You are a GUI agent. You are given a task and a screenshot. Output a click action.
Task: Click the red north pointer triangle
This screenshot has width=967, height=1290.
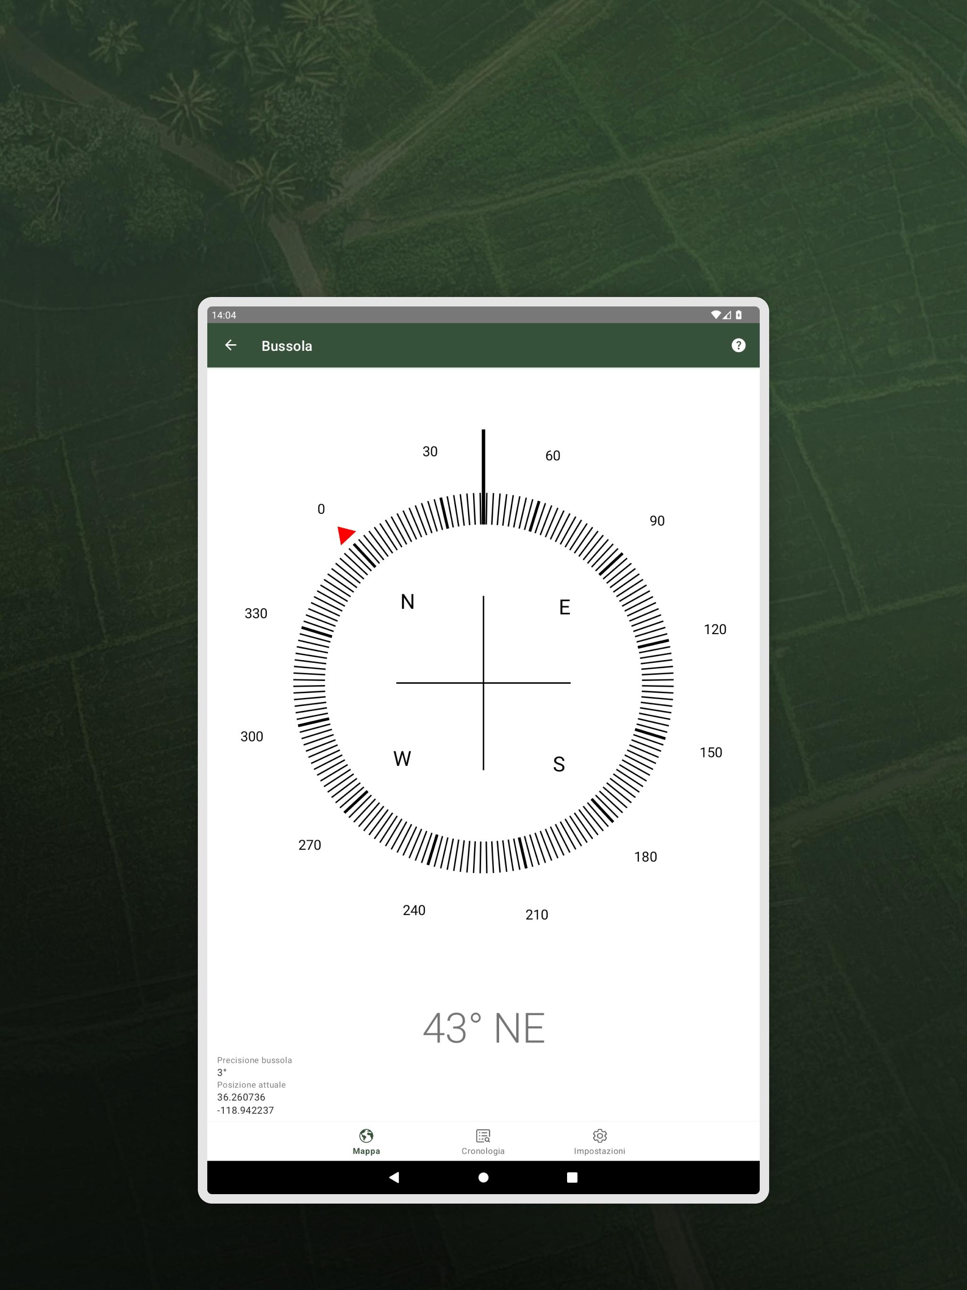point(345,534)
